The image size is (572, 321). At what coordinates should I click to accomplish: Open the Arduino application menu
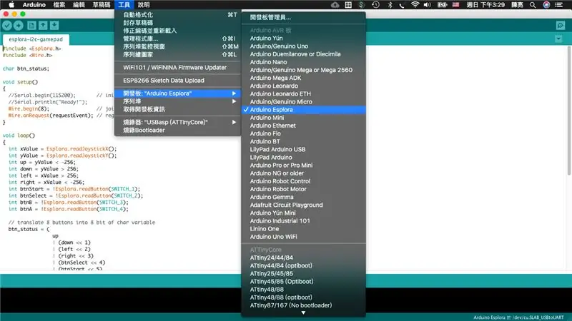(34, 5)
